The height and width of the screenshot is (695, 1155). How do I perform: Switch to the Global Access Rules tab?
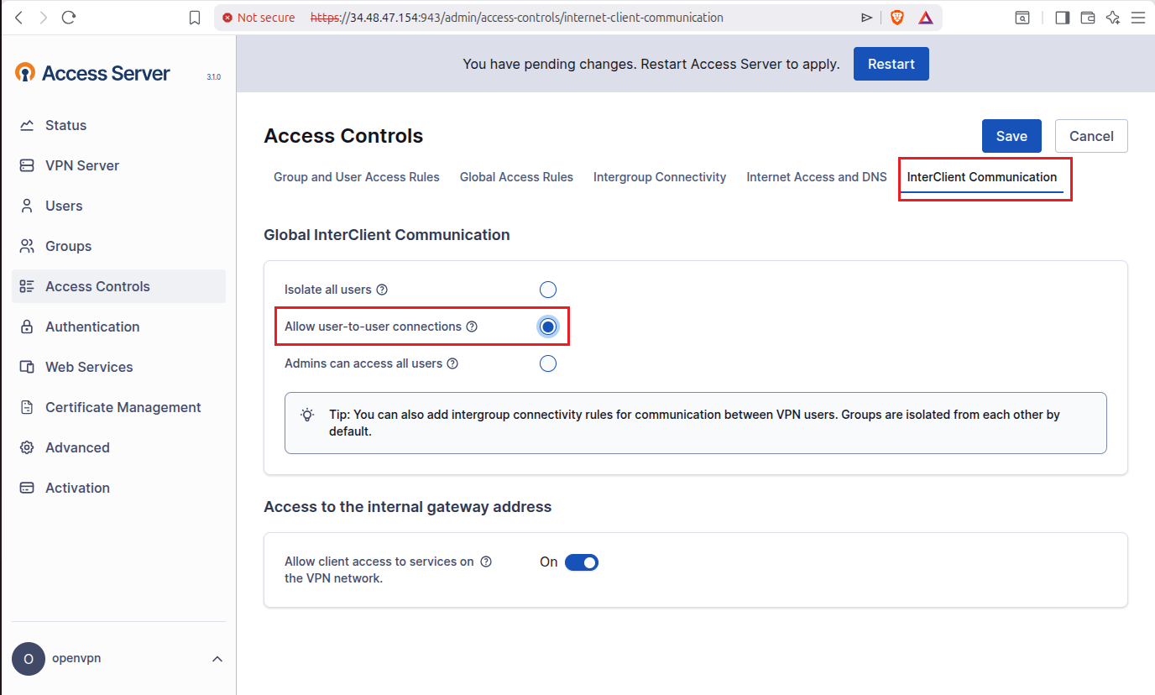coord(516,177)
